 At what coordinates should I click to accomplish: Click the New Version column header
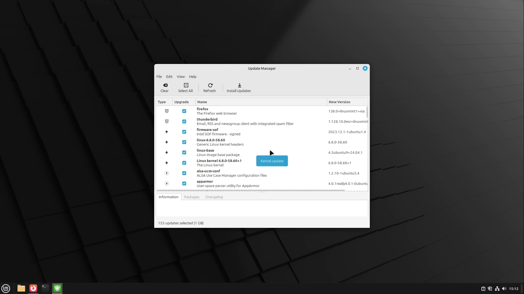[x=340, y=102]
